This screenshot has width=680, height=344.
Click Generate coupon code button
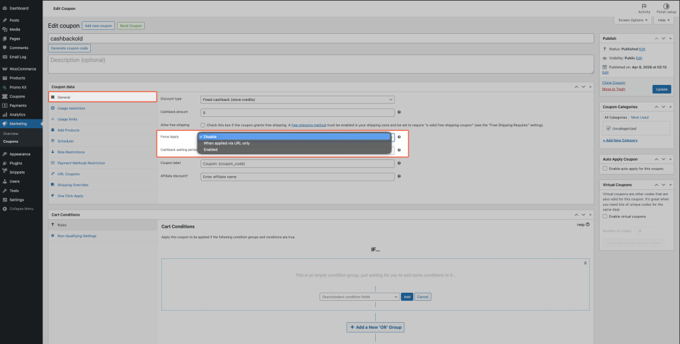point(69,48)
